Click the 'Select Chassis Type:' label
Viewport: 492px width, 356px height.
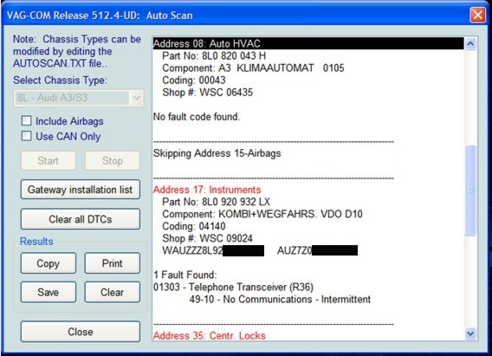[60, 80]
